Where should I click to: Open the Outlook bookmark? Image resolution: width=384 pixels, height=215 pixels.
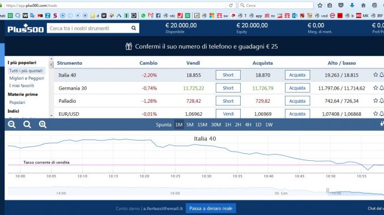[x=295, y=16]
